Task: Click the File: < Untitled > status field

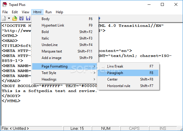Action: 32,128
